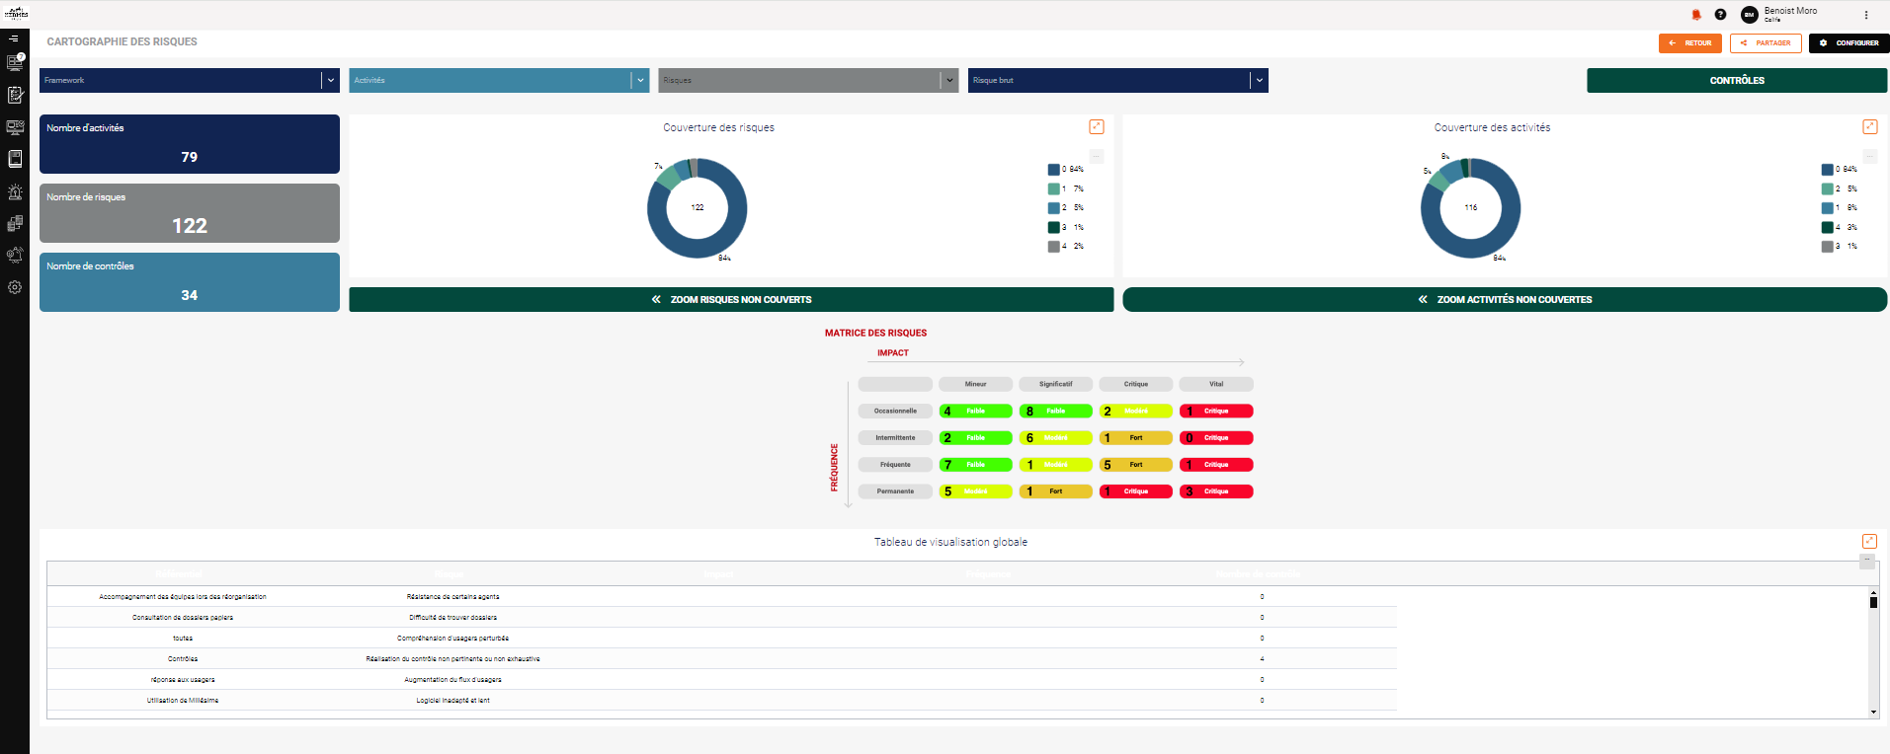1890x754 pixels.
Task: Open the Activités dropdown
Action: [x=499, y=80]
